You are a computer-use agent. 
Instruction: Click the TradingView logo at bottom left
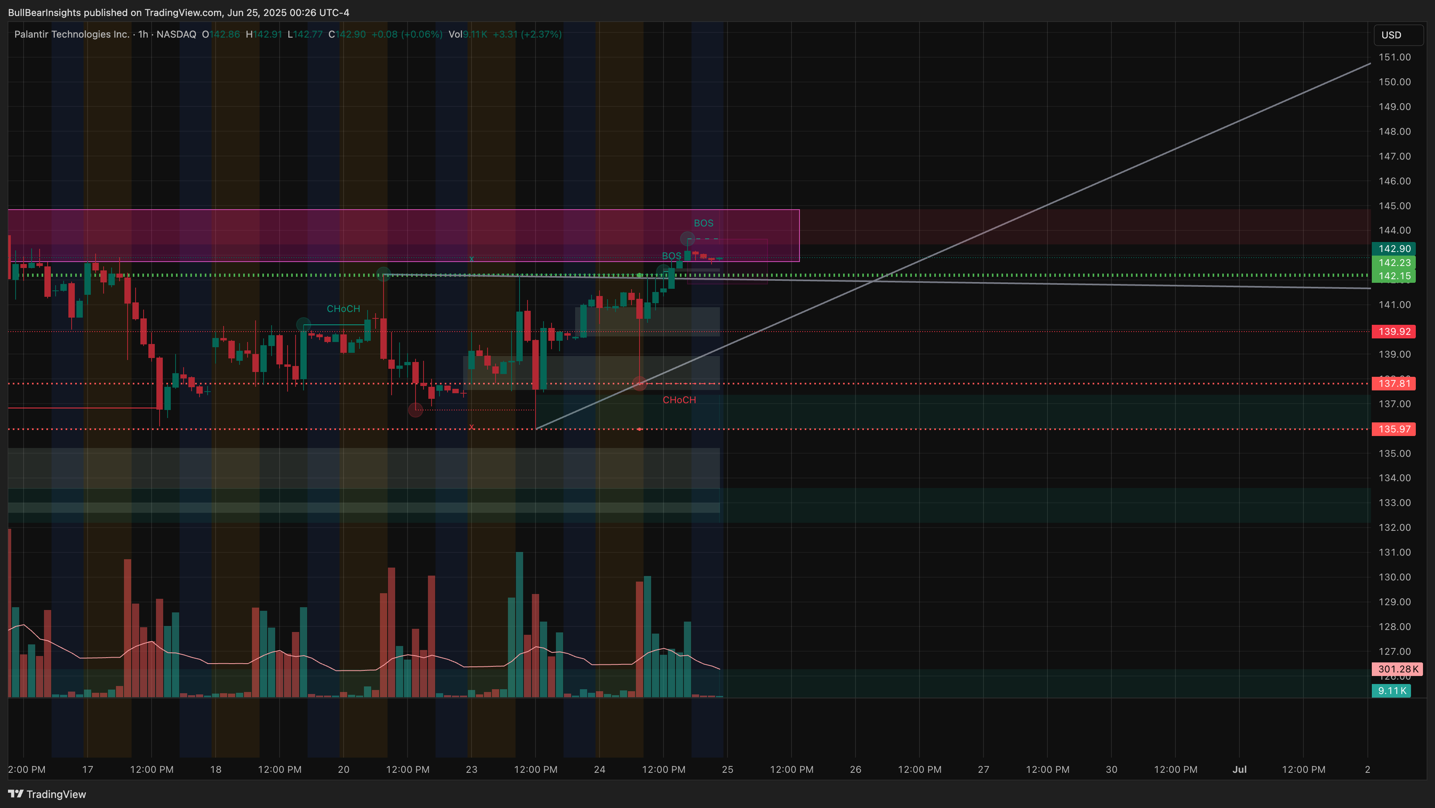(x=47, y=794)
